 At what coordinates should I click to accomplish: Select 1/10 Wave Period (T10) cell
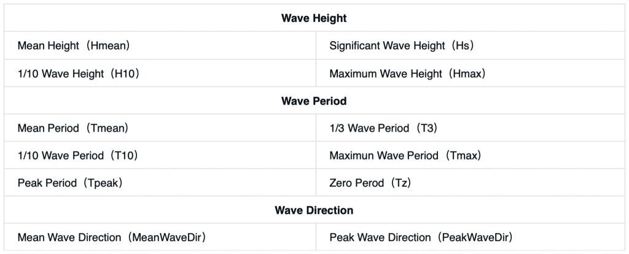(77, 156)
